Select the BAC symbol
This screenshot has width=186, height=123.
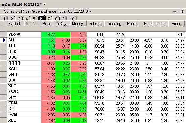12,69
